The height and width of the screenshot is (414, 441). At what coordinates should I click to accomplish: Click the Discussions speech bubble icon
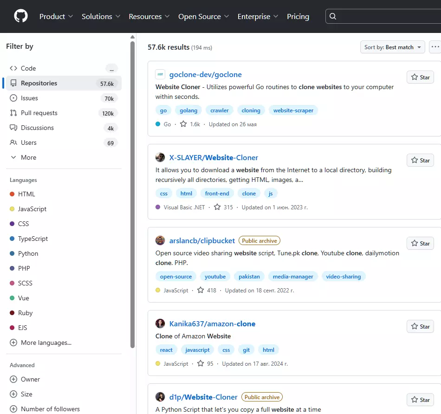tap(13, 128)
